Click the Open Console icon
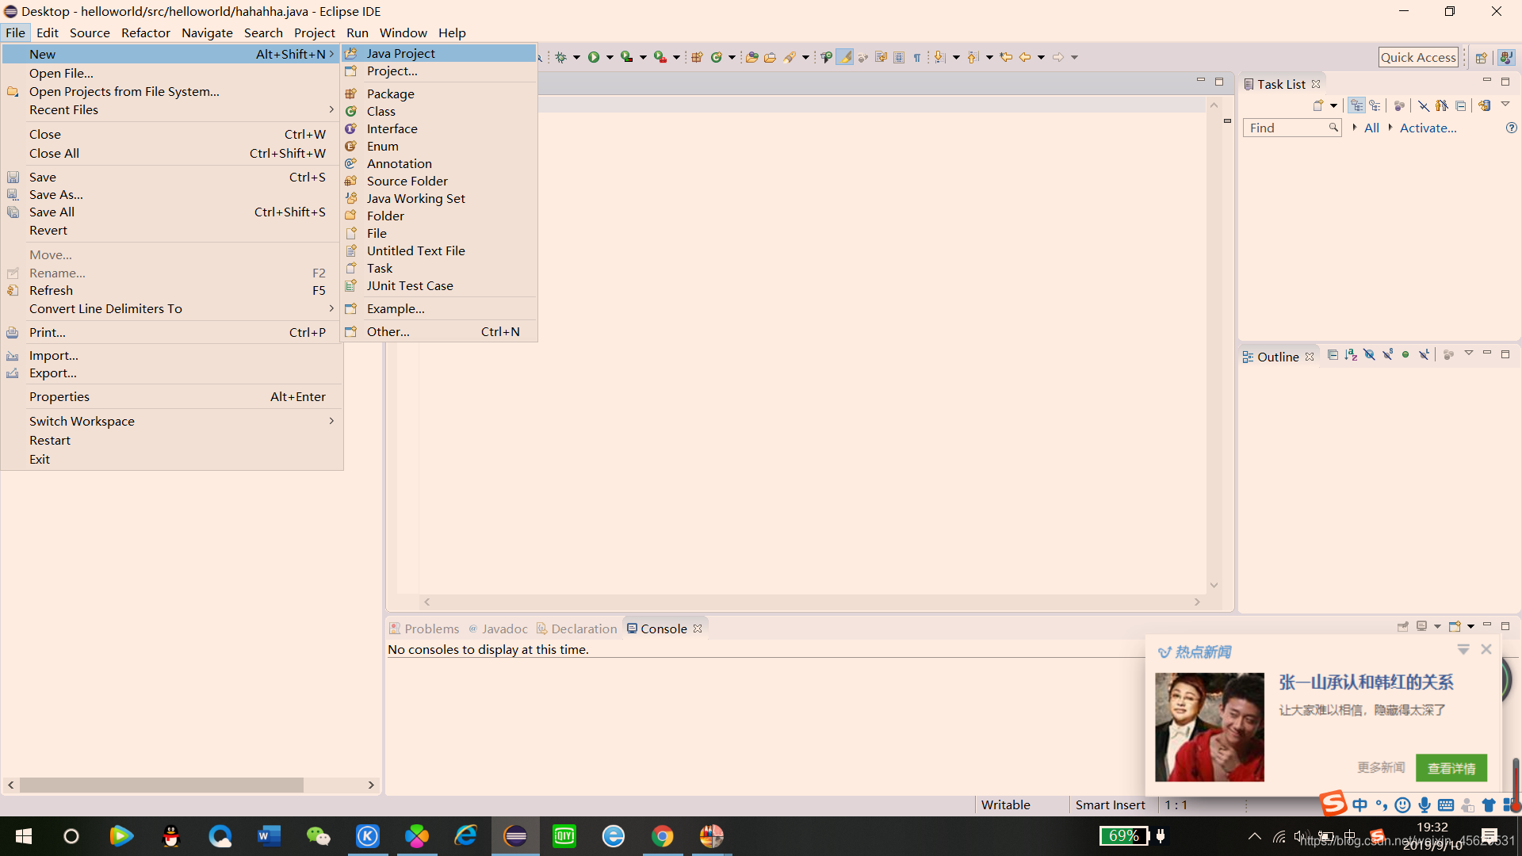 click(x=1455, y=626)
